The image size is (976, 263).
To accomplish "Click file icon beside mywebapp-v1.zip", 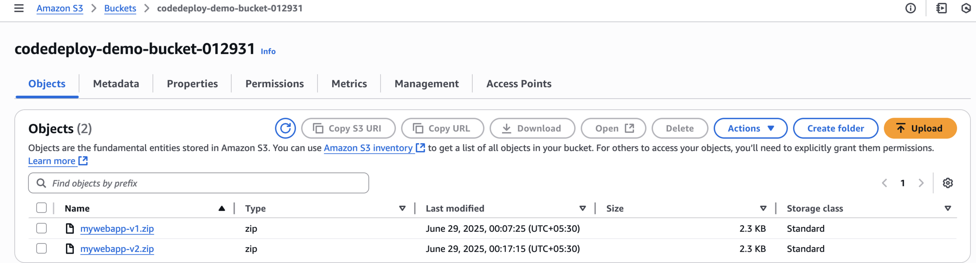I will [x=70, y=228].
